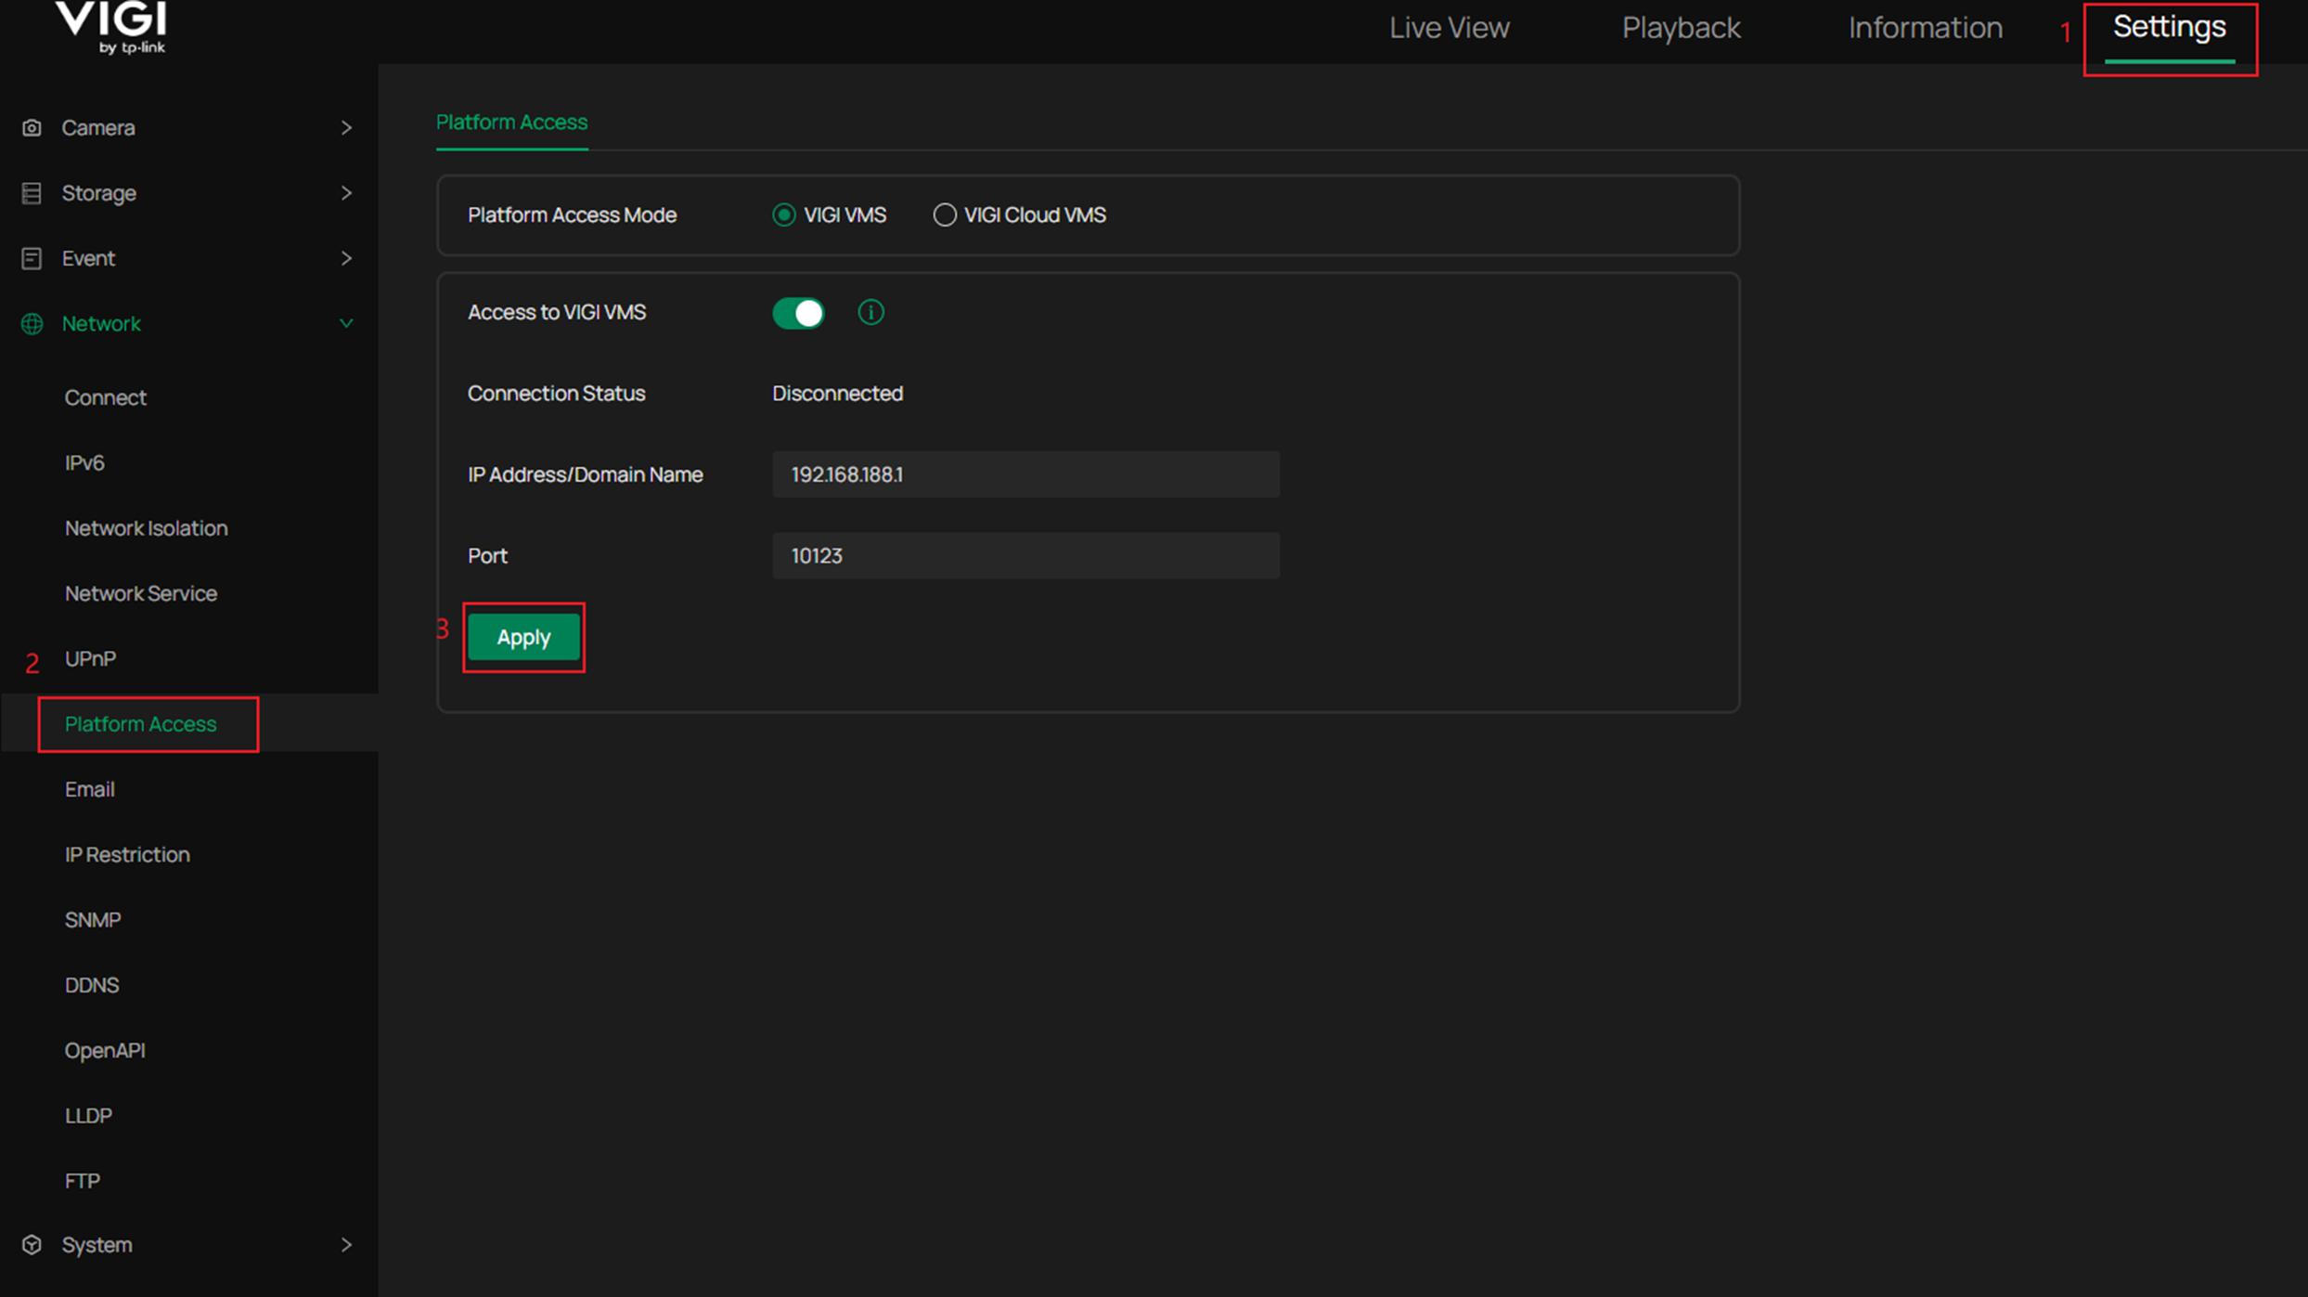
Task: Click the Access to VIGI VMS label
Action: (x=557, y=313)
